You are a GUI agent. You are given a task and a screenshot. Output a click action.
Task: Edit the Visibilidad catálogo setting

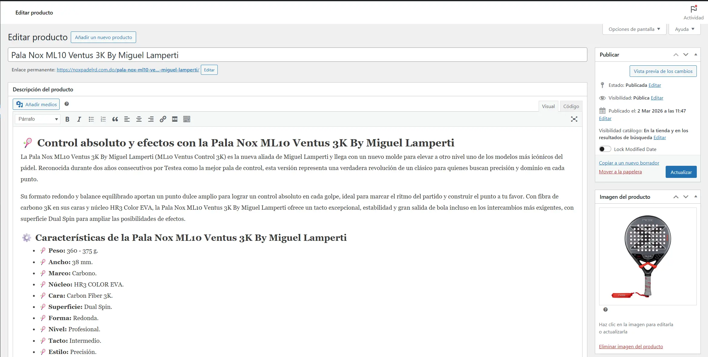(660, 138)
